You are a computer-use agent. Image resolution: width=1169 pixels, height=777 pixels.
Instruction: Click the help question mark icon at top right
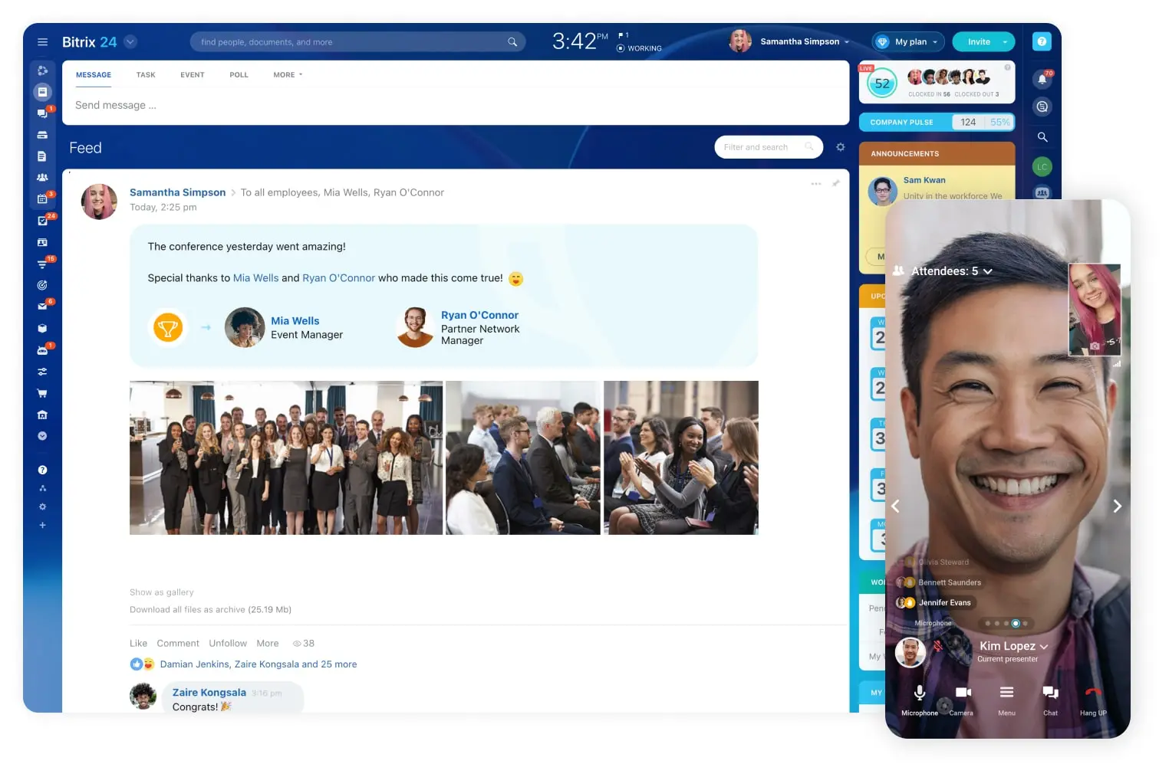1041,42
